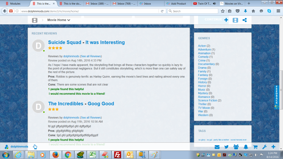Click the browser back arrow button
This screenshot has width=283, height=159.
click(x=5, y=11)
